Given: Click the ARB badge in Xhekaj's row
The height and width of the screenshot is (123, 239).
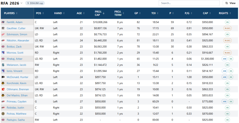Looking at the screenshot, I should pos(224,59).
